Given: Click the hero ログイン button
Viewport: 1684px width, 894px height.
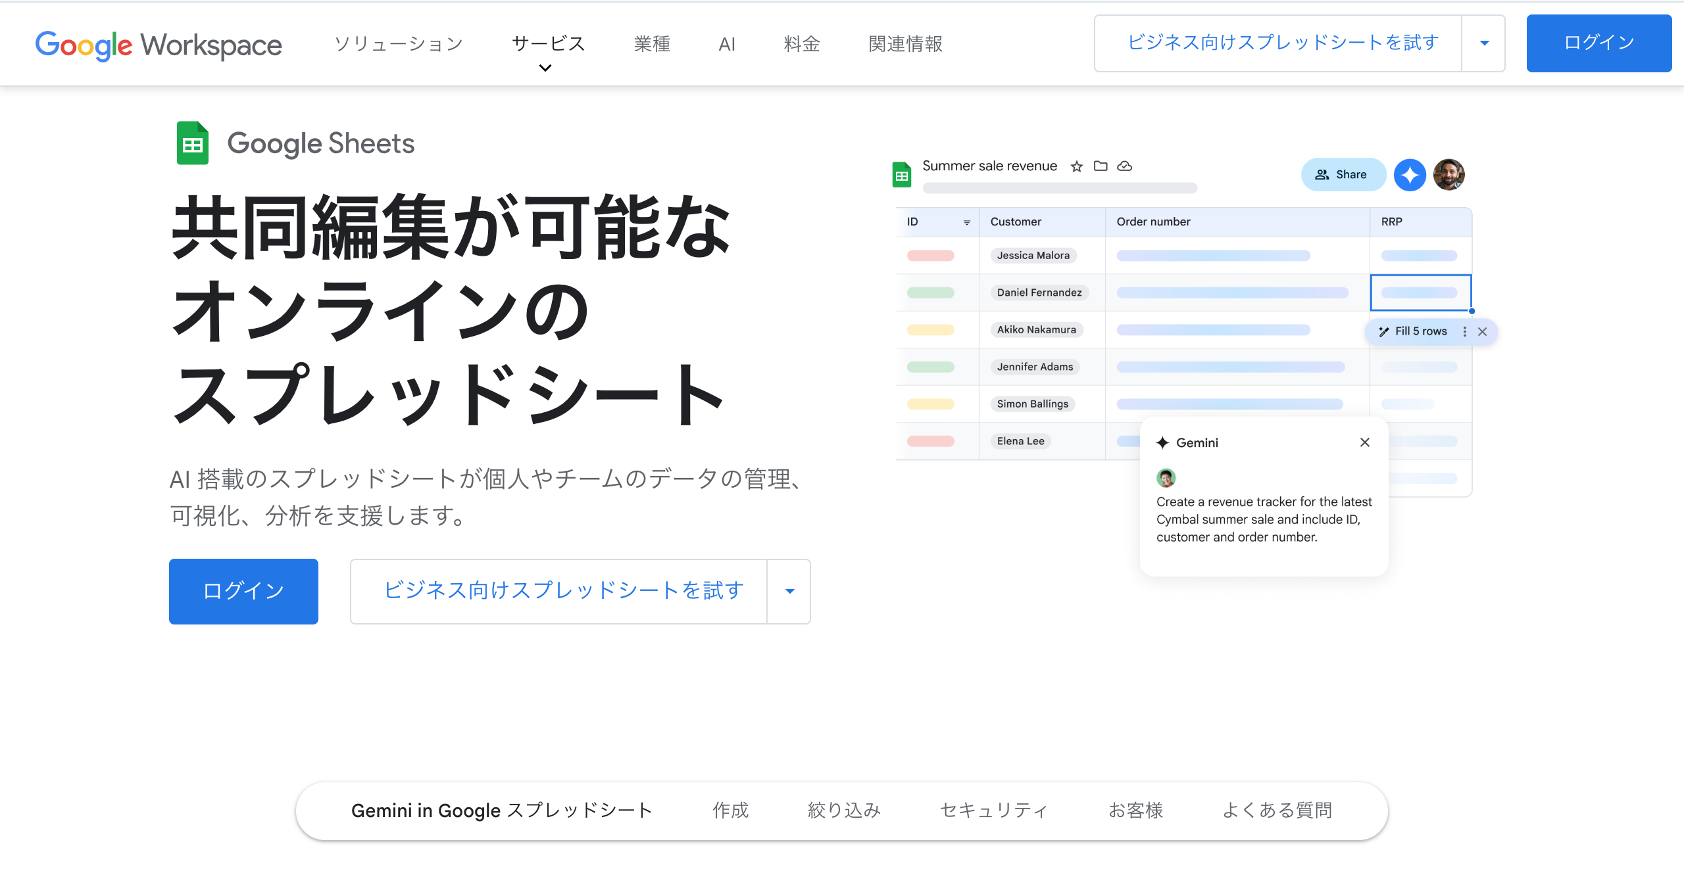Looking at the screenshot, I should [x=243, y=592].
